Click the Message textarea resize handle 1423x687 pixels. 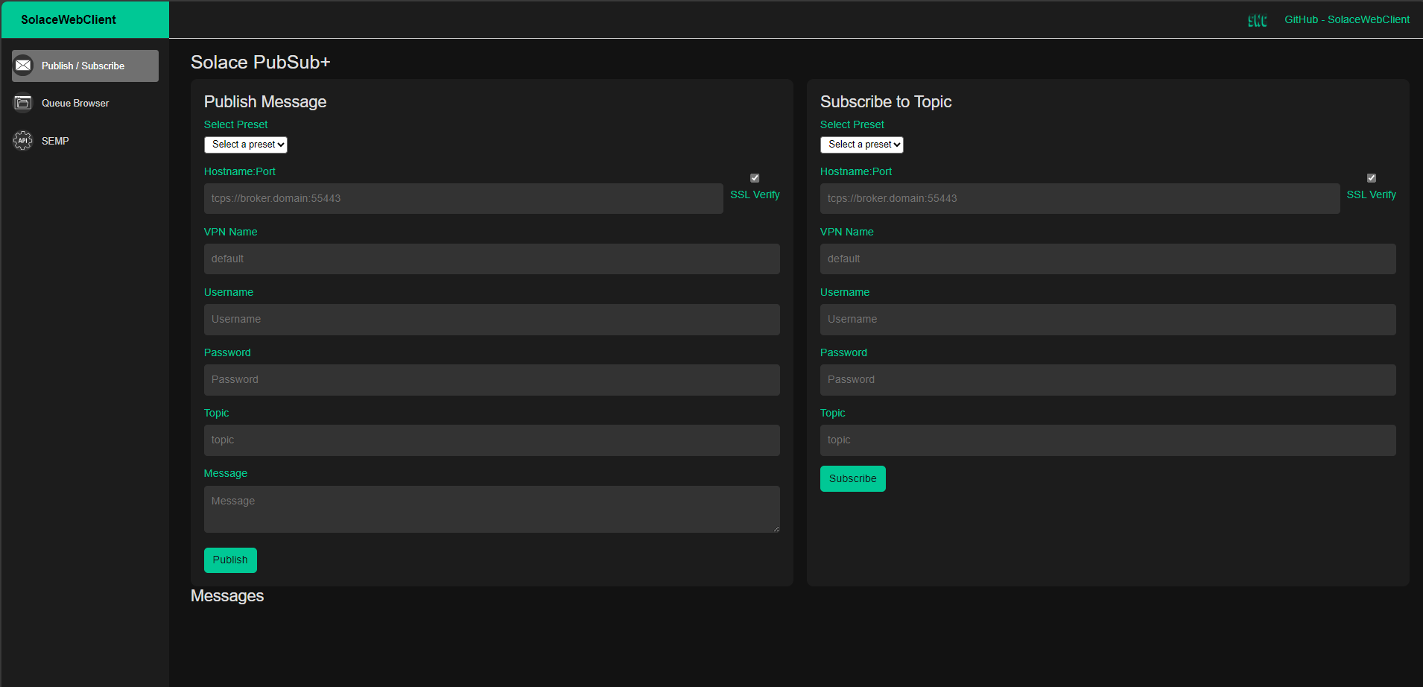point(776,528)
